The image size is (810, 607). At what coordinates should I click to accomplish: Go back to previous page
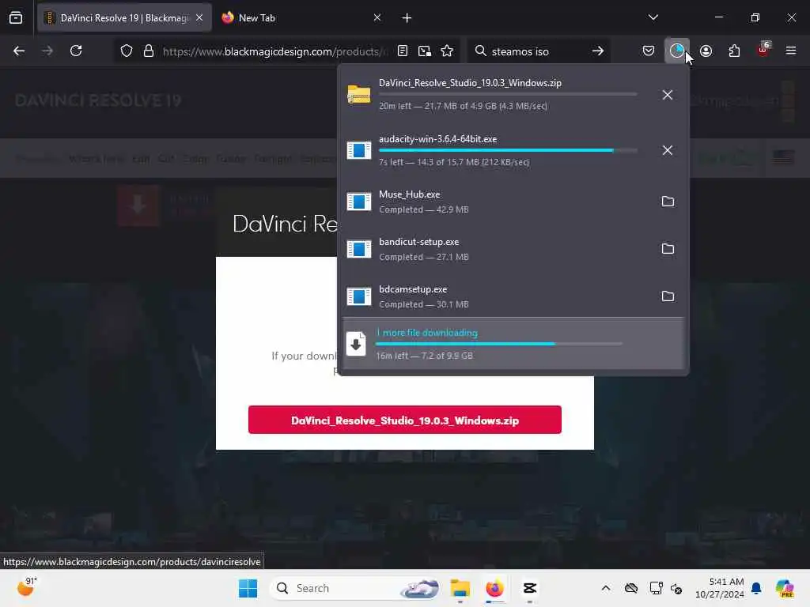(19, 51)
